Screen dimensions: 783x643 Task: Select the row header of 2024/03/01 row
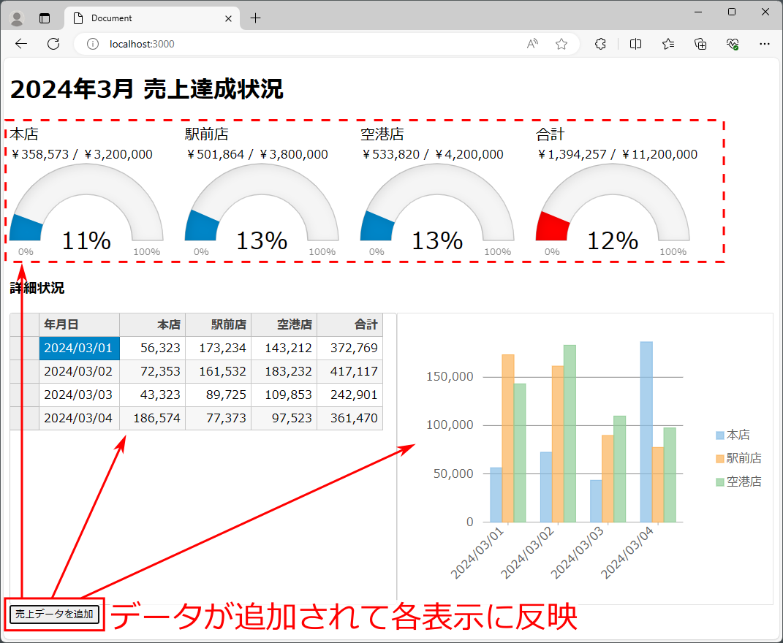[24, 349]
